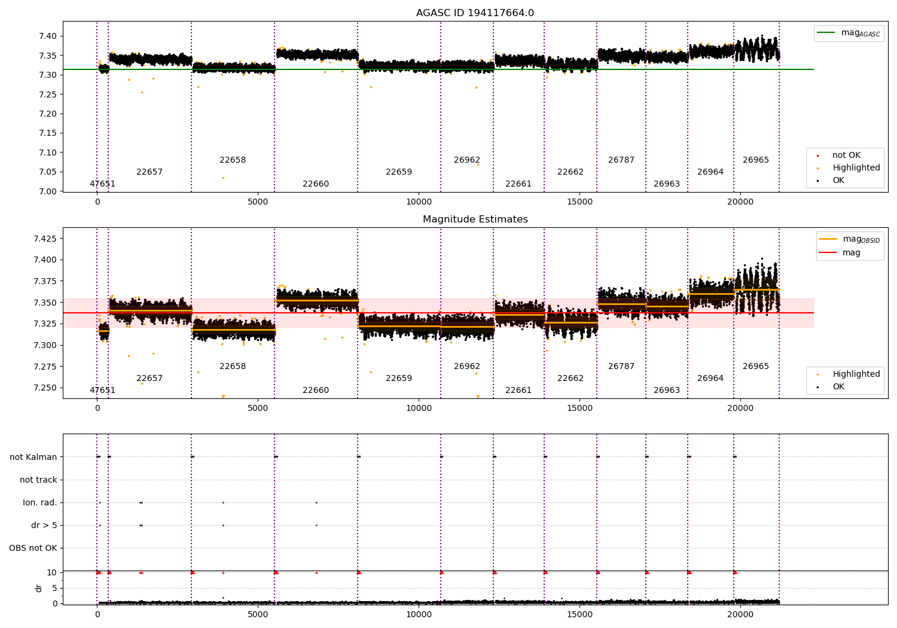The width and height of the screenshot is (897, 628).
Task: Click obsid label 22659 in the top plot
Action: tap(399, 172)
